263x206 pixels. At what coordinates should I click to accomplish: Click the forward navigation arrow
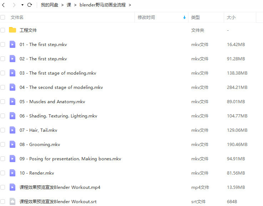point(14,5)
